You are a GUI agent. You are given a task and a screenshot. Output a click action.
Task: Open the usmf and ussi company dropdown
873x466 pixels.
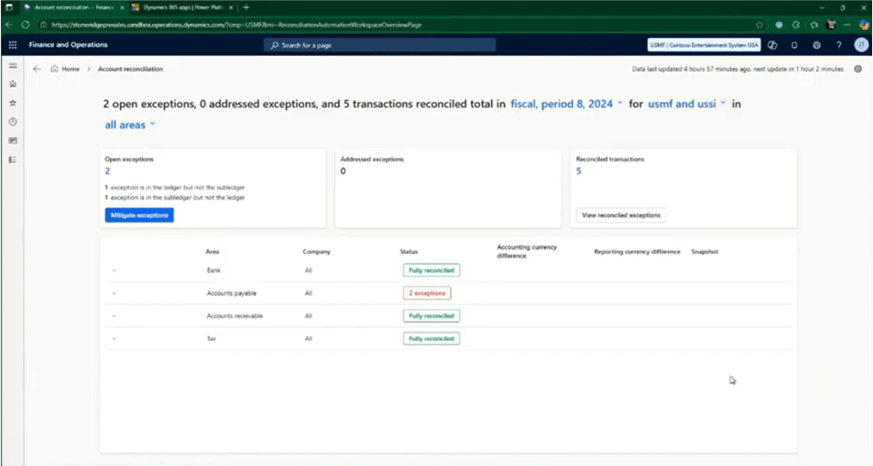pos(687,104)
